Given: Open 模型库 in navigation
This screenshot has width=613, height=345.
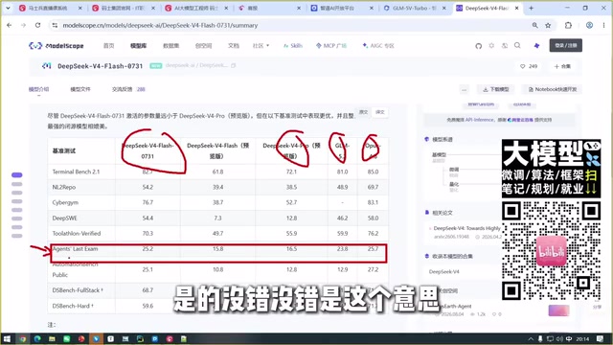Looking at the screenshot, I should point(138,46).
